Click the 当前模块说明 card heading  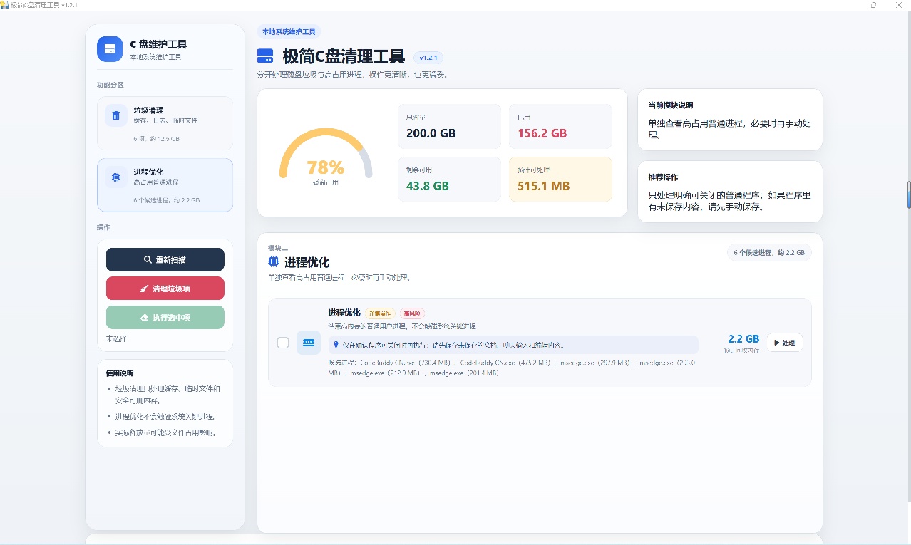[671, 105]
